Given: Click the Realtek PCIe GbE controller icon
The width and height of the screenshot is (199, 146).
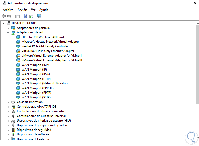Looking at the screenshot, I should [x=18, y=46].
